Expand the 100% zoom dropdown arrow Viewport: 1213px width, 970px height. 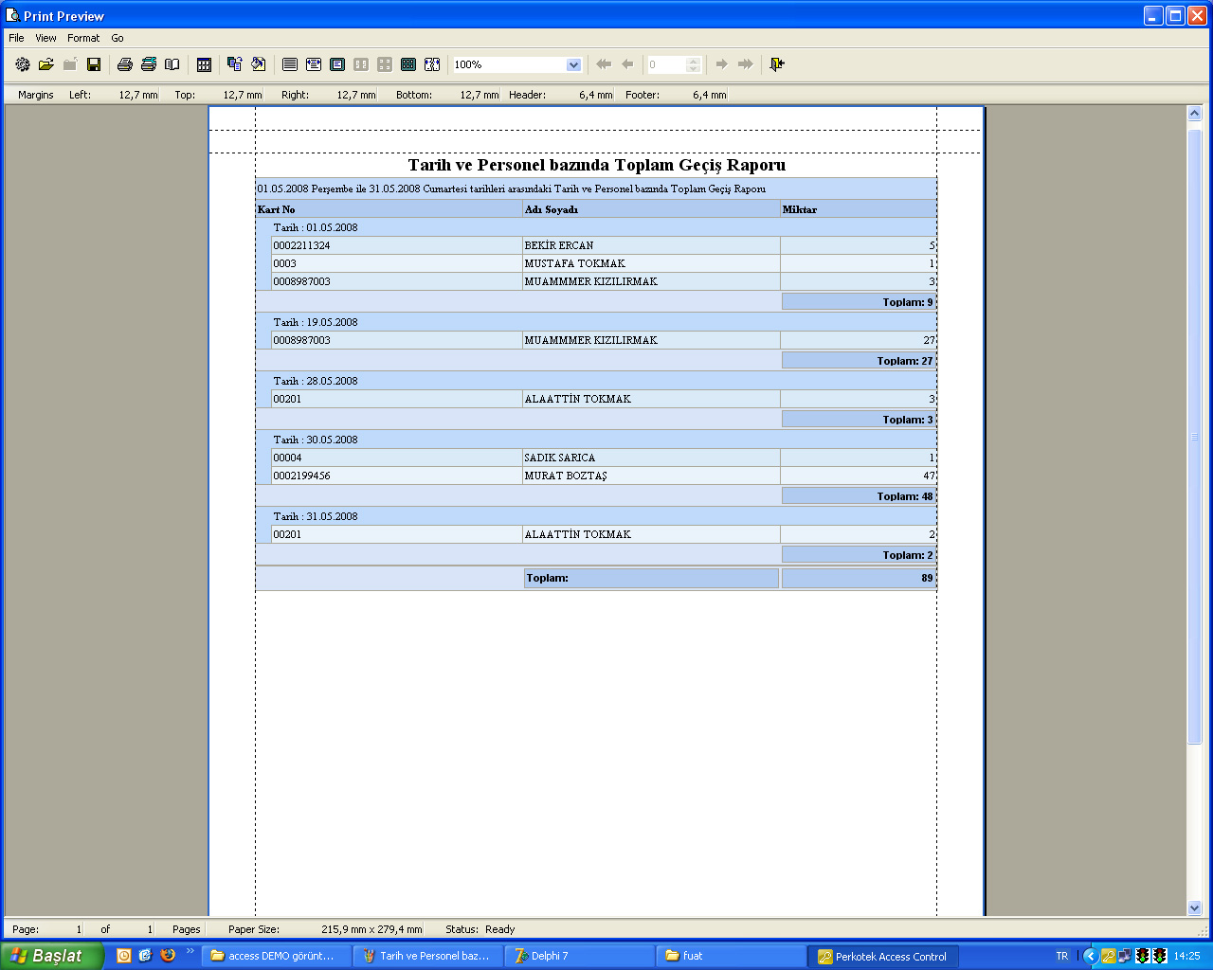[x=573, y=64]
